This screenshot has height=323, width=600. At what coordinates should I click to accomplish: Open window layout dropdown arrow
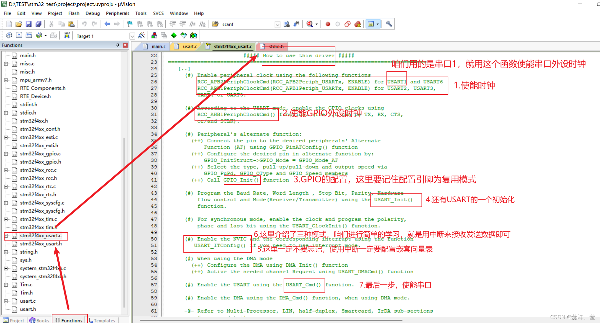378,24
